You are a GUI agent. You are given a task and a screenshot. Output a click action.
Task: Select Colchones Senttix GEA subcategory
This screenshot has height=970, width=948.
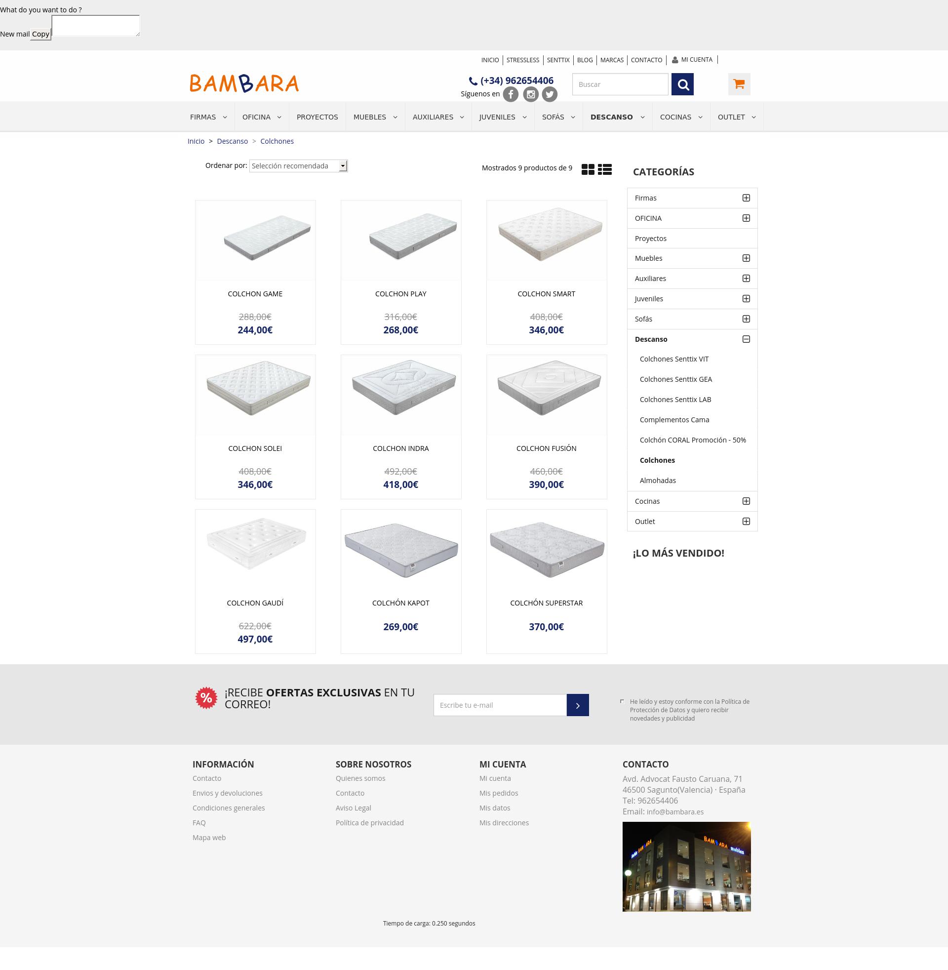pos(675,379)
